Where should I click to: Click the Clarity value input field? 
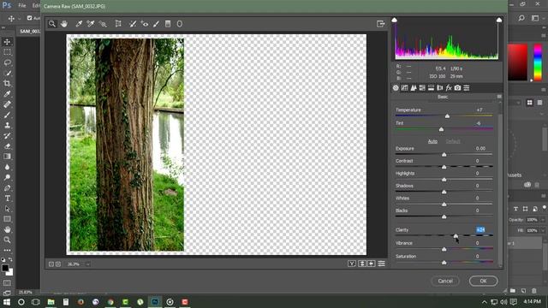pos(481,230)
